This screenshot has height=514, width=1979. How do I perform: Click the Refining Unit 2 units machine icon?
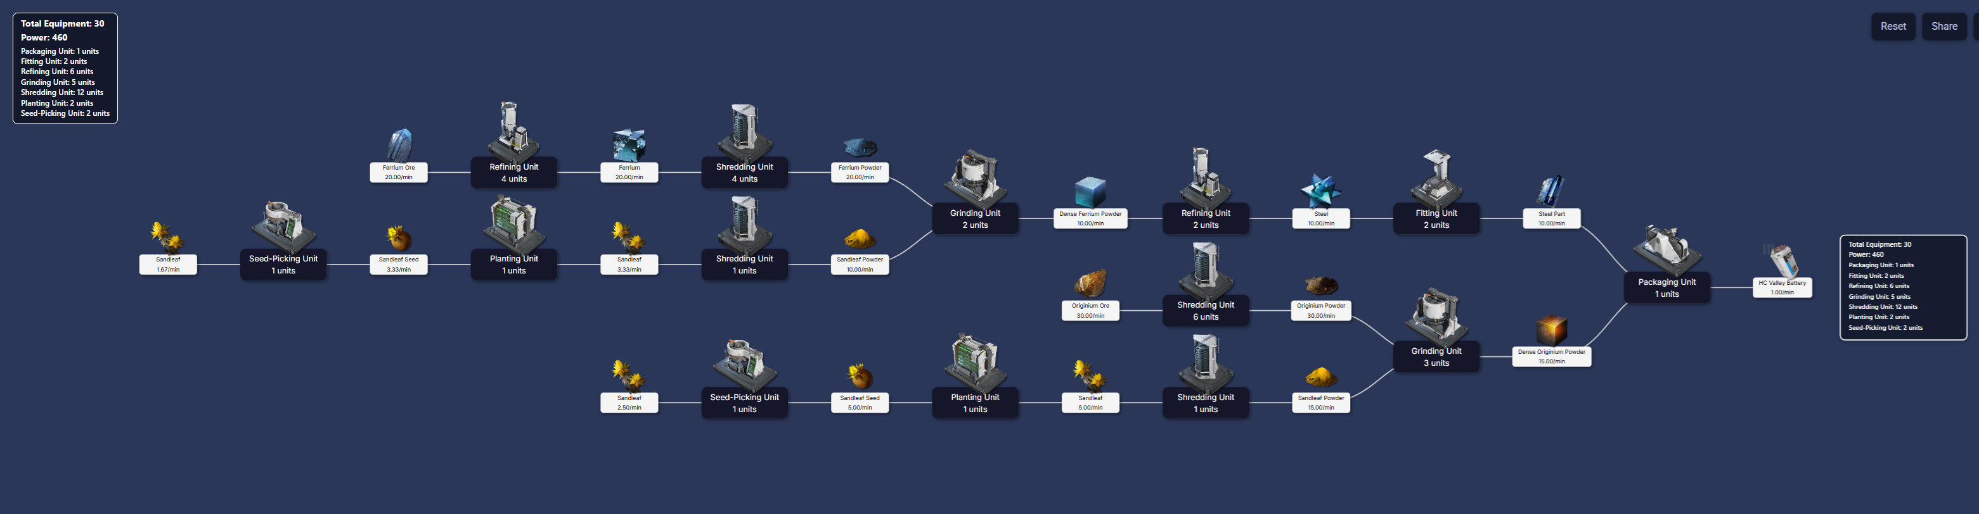pyautogui.click(x=1206, y=177)
